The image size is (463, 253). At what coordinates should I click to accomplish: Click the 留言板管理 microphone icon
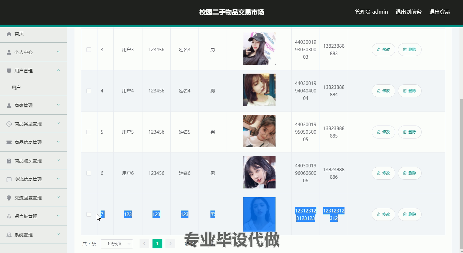pyautogui.click(x=9, y=216)
